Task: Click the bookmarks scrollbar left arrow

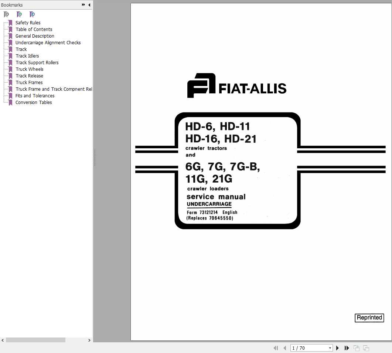Action: click(3, 340)
